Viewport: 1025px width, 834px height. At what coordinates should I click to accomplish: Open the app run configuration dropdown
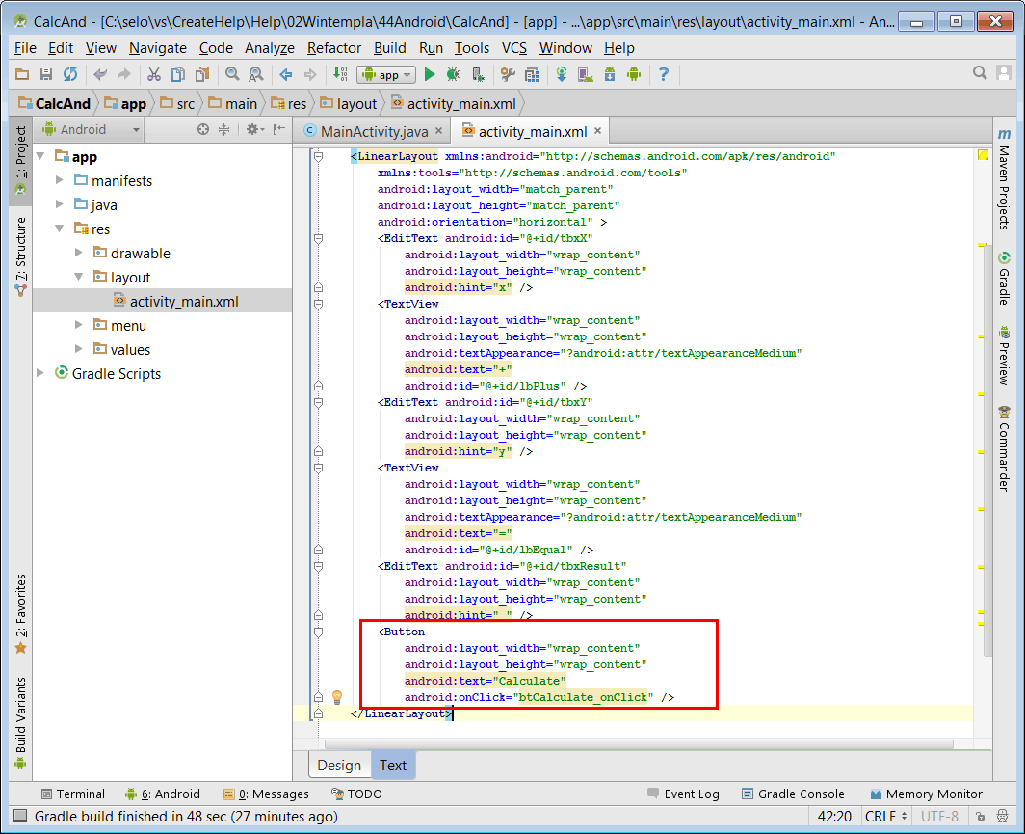coord(386,74)
